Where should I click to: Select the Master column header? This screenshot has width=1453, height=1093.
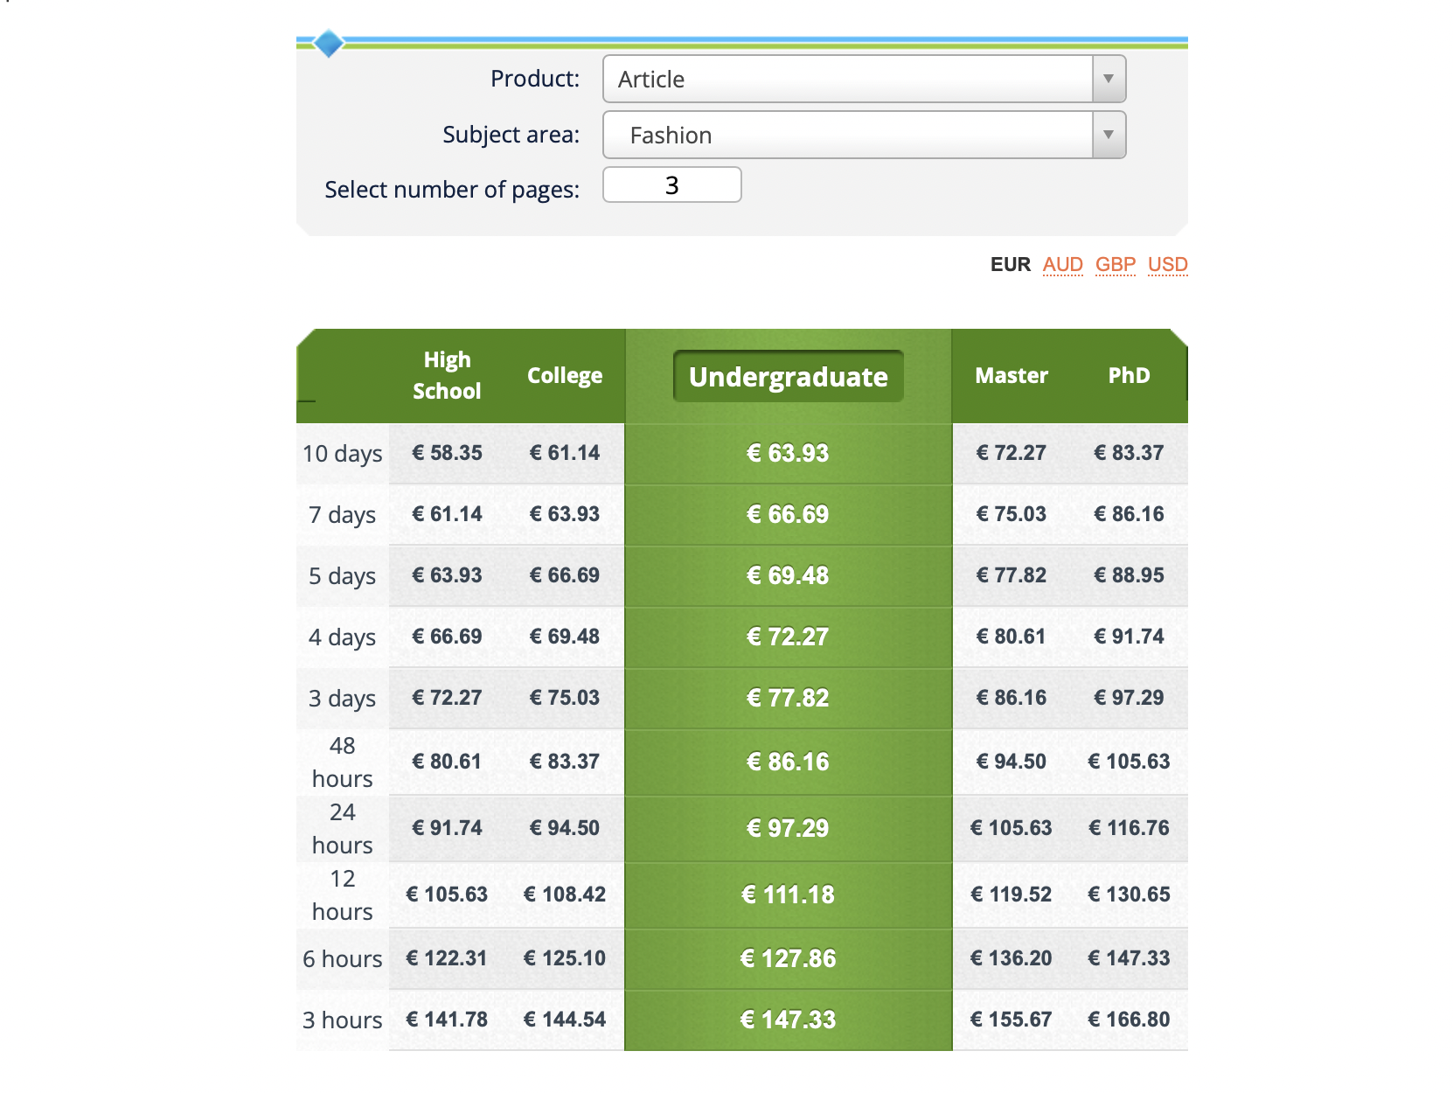coord(1012,375)
